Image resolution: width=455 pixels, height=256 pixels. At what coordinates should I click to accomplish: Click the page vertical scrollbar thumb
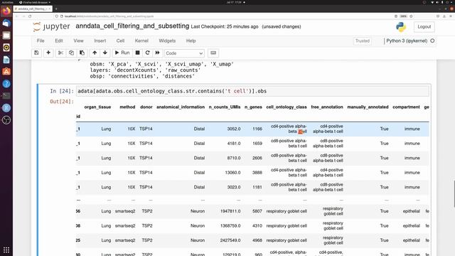(454, 194)
